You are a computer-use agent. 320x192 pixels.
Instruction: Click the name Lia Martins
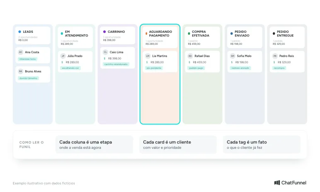160,56
